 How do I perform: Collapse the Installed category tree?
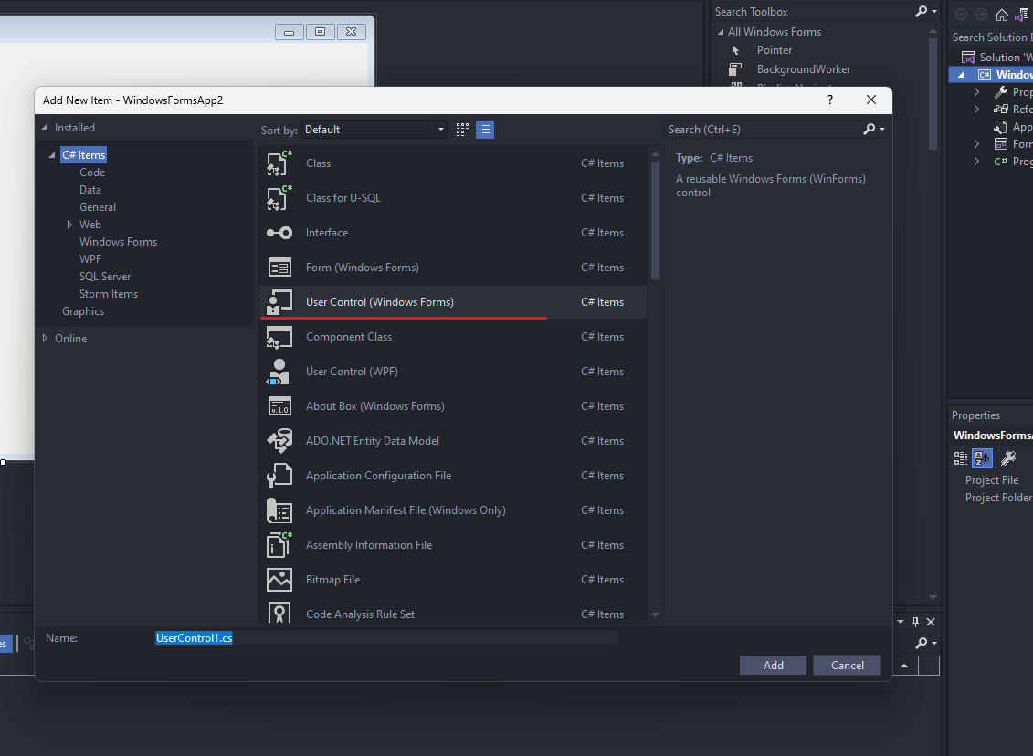tap(45, 128)
